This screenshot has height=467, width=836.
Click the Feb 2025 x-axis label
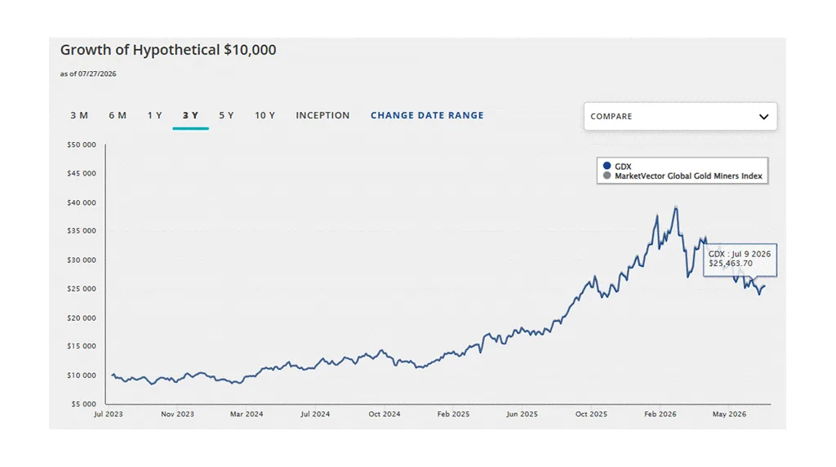click(x=453, y=414)
